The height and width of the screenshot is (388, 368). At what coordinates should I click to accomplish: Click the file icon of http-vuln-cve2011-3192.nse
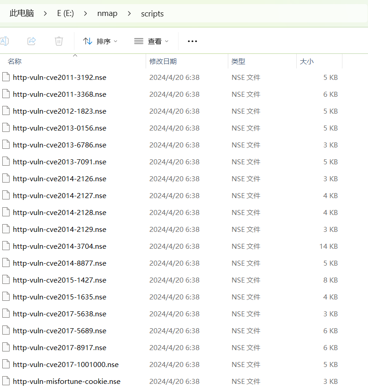click(x=6, y=77)
